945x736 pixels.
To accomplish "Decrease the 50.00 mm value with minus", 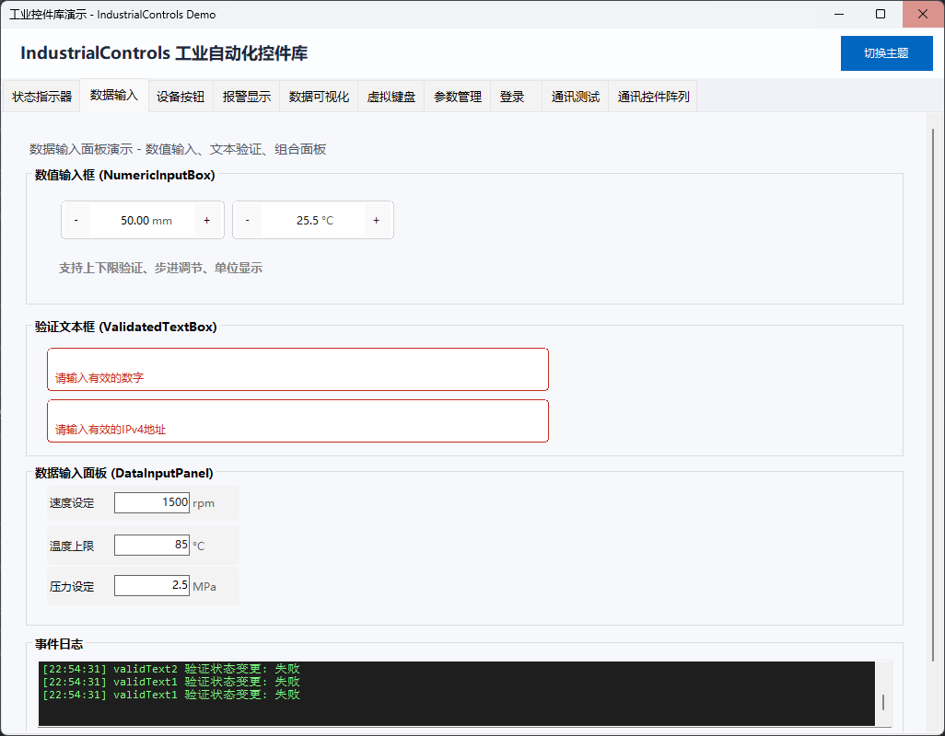I will [x=76, y=220].
